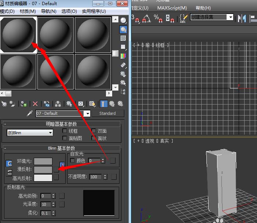The height and width of the screenshot is (223, 257).
Task: Open the 07 - Default material name dropdown
Action: pos(88,113)
